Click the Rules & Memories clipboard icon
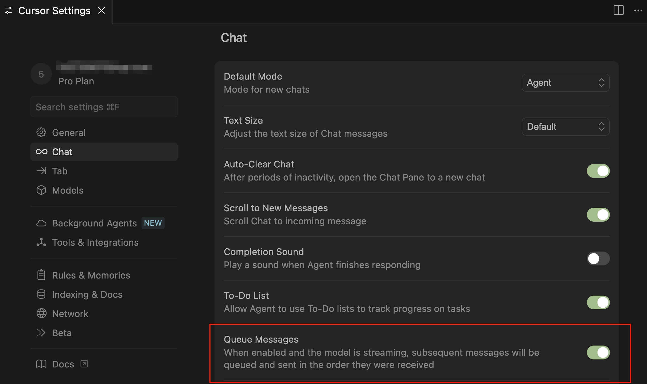This screenshot has width=647, height=384. 41,275
